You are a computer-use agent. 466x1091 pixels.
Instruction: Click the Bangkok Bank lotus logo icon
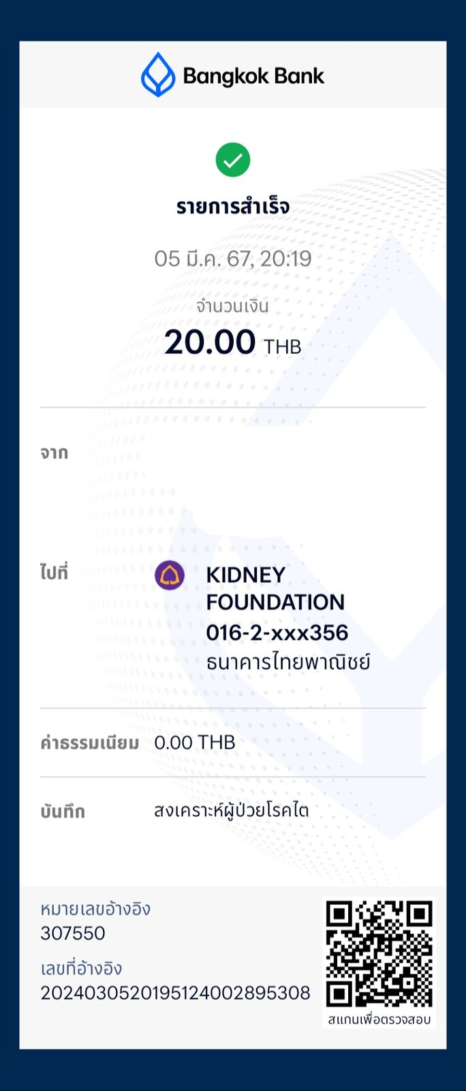[x=158, y=75]
